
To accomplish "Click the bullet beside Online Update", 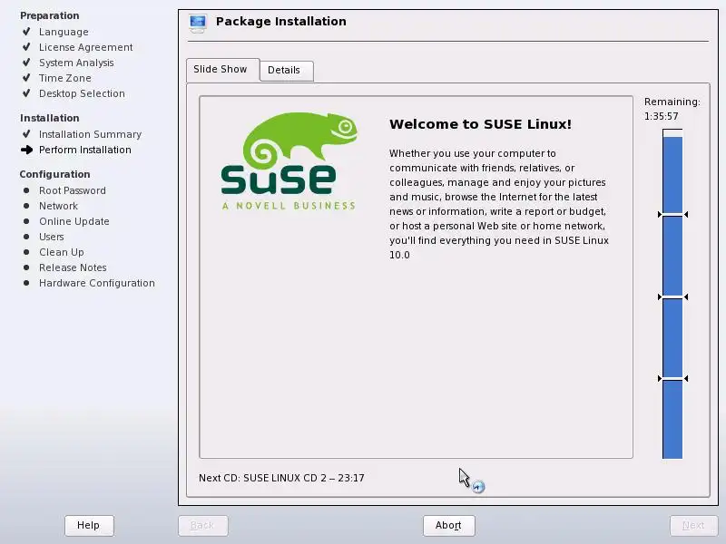I will coord(26,221).
